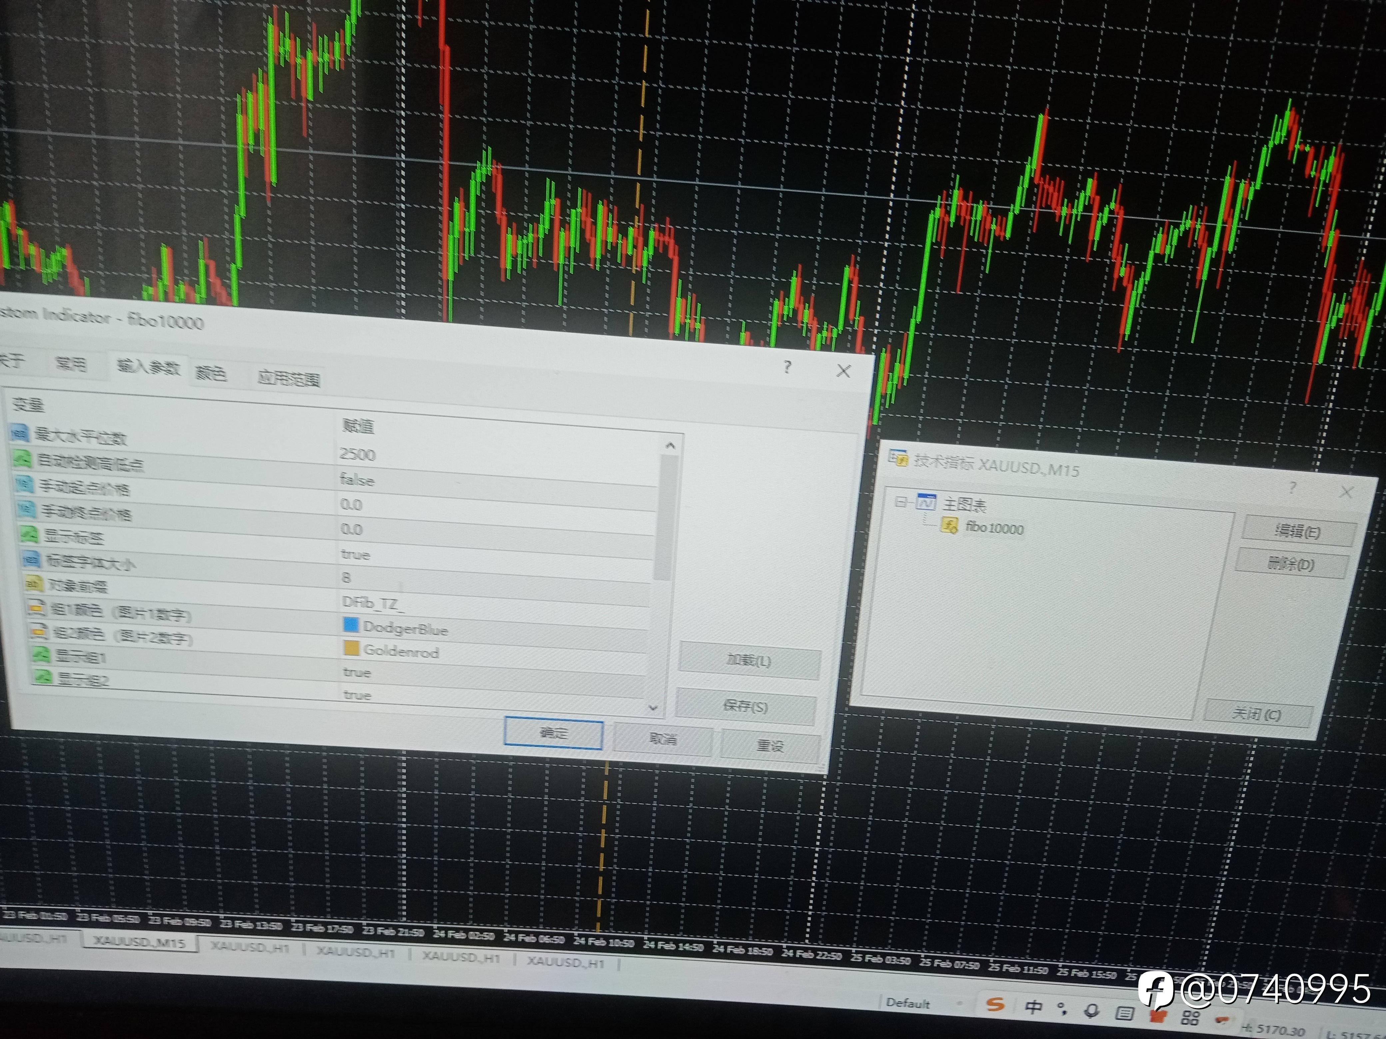Open the XAUUSD,M15 chart tab
The width and height of the screenshot is (1386, 1039).
pyautogui.click(x=139, y=942)
